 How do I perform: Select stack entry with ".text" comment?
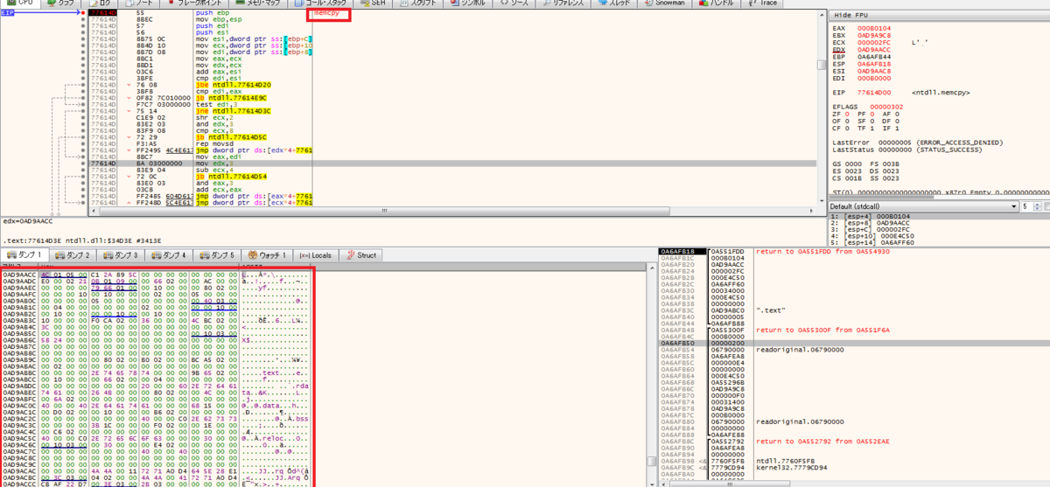coord(853,310)
